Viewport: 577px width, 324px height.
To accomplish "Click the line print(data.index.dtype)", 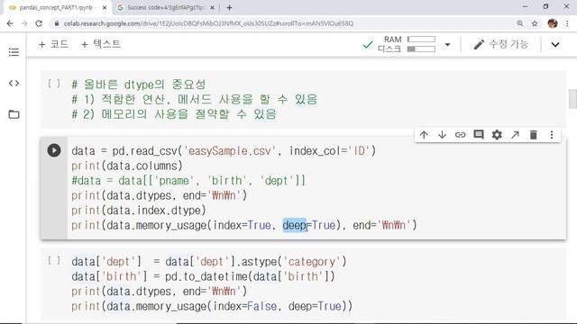I will 139,210.
